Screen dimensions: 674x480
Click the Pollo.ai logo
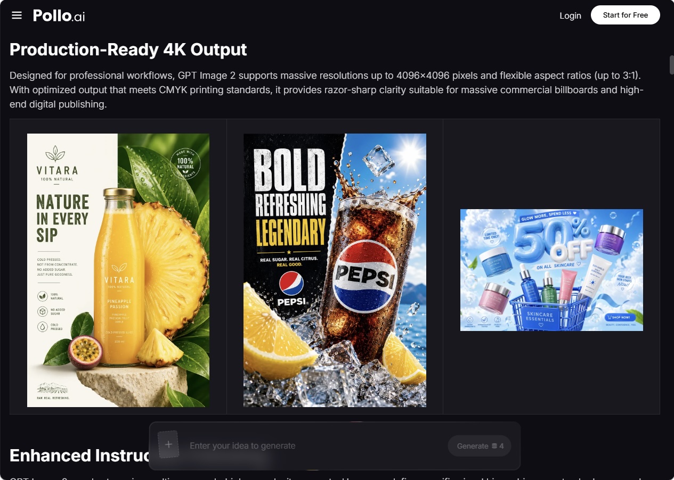click(59, 15)
